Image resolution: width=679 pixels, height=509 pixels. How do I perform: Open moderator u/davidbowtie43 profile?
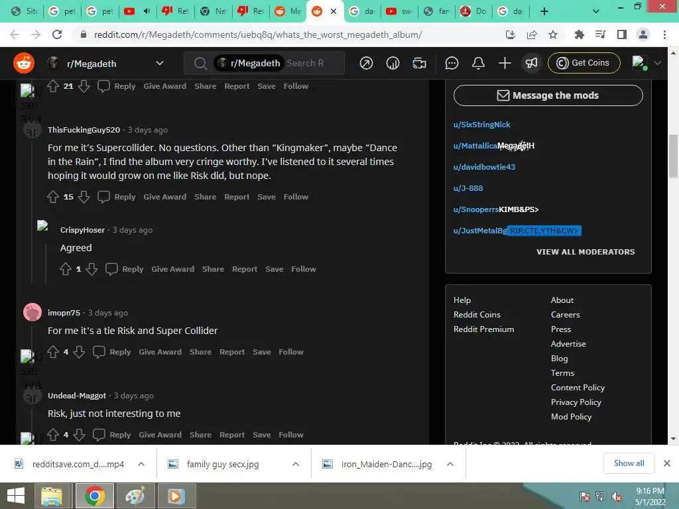(x=484, y=167)
